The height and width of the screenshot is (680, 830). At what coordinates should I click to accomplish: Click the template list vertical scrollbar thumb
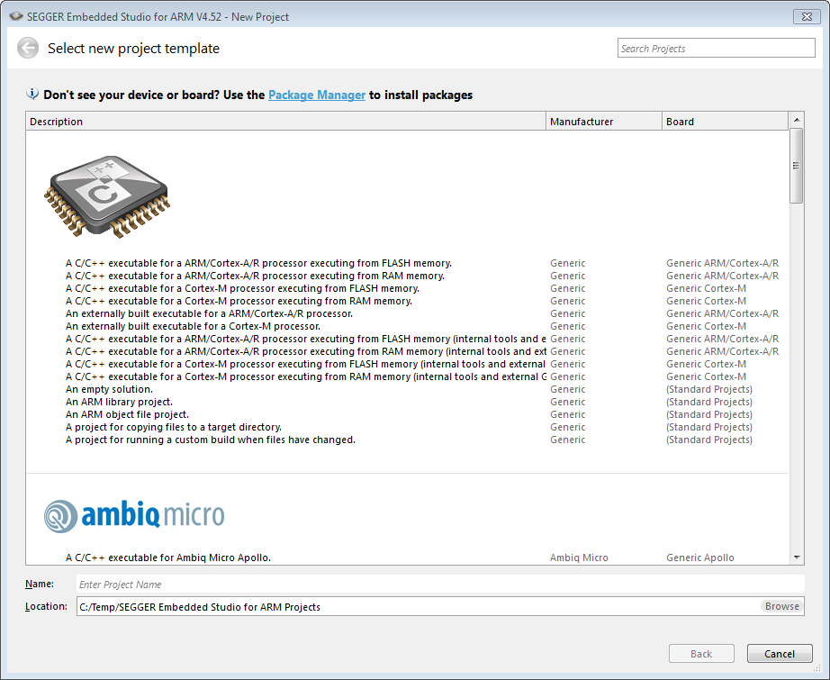[x=796, y=166]
